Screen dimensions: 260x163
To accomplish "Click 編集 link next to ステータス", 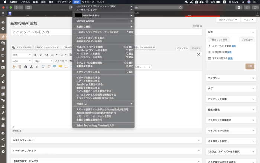I will tap(234, 46).
